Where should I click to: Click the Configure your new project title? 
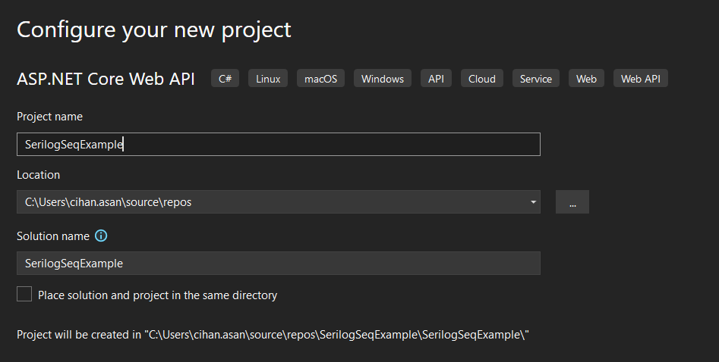click(154, 30)
